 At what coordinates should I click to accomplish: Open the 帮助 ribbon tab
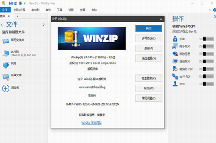(94, 10)
